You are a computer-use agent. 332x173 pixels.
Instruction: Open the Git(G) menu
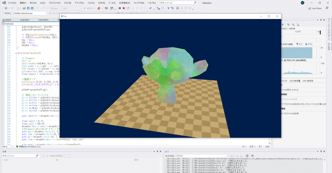43,3
